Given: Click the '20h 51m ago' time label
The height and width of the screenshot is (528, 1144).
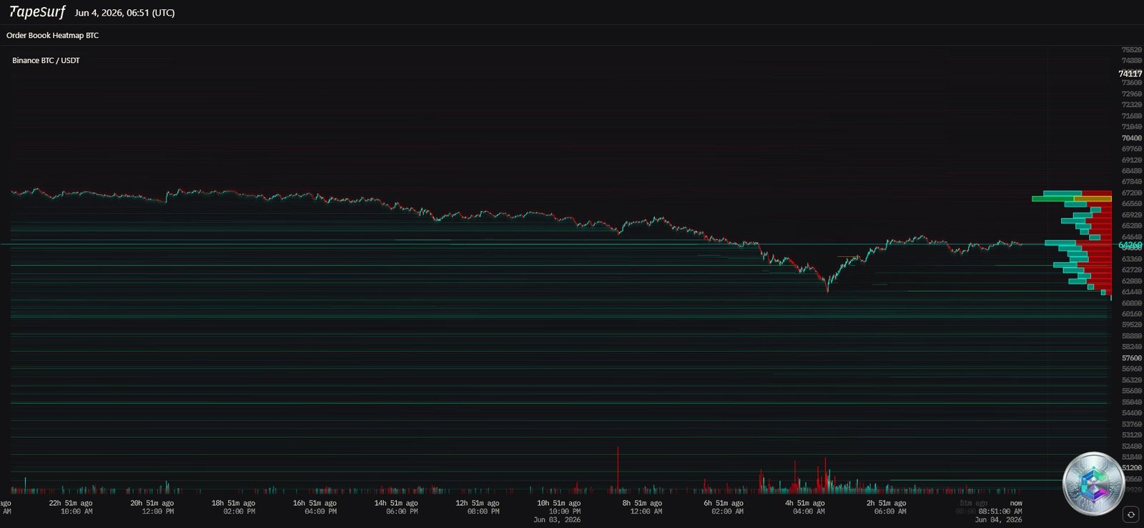Looking at the screenshot, I should point(152,503).
